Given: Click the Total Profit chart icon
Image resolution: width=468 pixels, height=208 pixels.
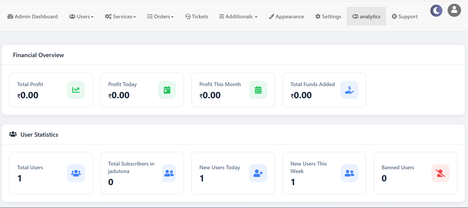Looking at the screenshot, I should (x=76, y=90).
